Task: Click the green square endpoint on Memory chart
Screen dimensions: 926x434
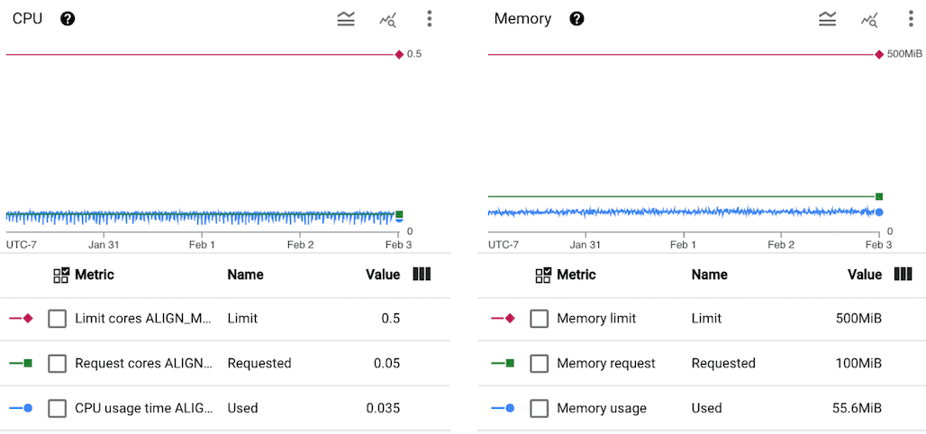Action: tap(879, 196)
